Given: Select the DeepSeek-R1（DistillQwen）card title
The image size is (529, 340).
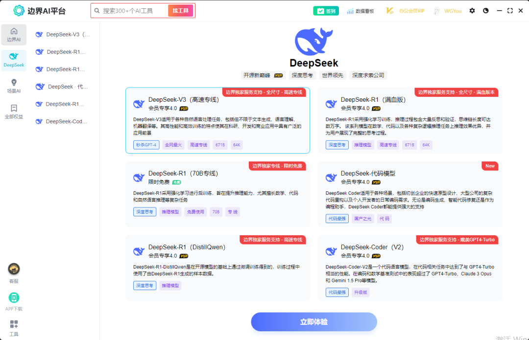Looking at the screenshot, I should pyautogui.click(x=187, y=248).
